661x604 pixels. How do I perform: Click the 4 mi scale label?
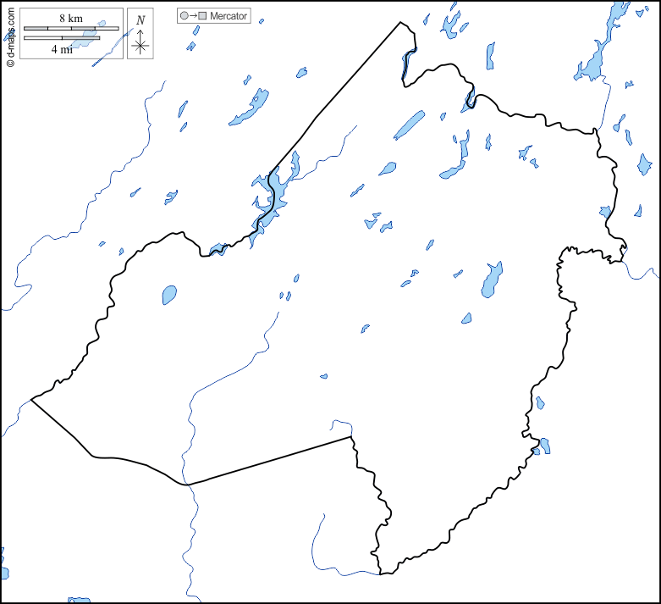(x=60, y=49)
